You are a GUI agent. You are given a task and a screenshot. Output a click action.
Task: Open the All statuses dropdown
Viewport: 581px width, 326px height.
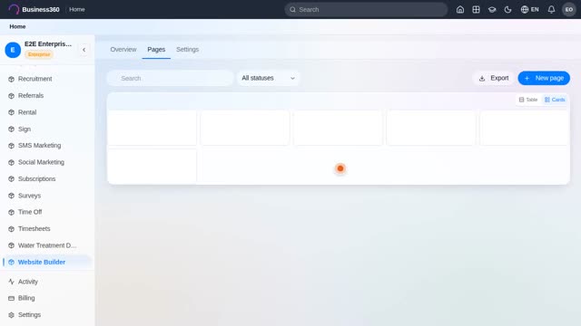tap(269, 78)
